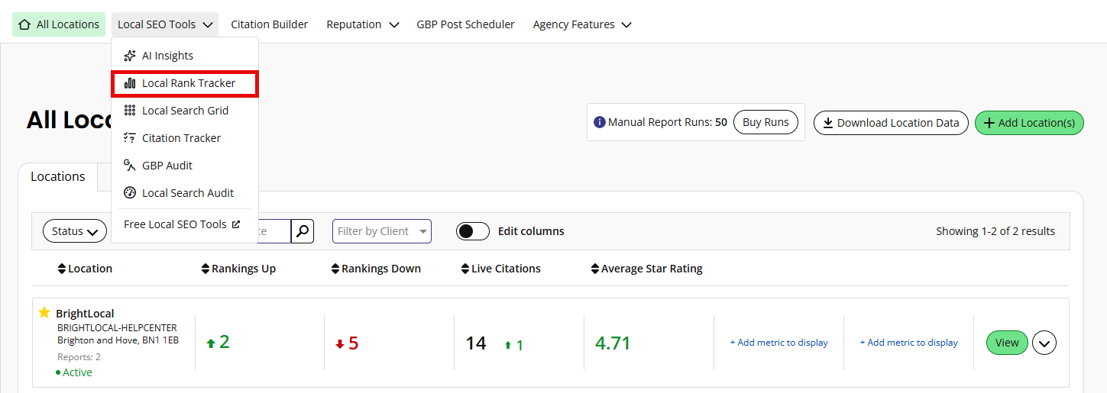Click the Local Search Audit gauge icon
This screenshot has height=393, width=1107.
[130, 193]
